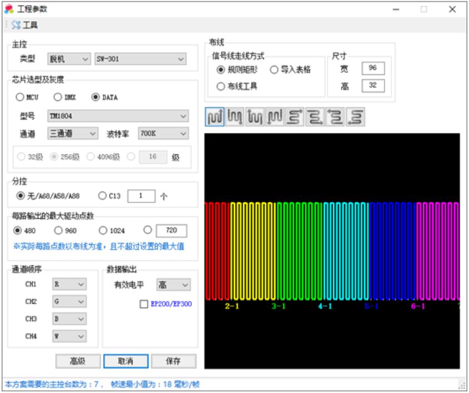Select eighth horizontal serpentine wiring icon
This screenshot has width=469, height=393.
355,117
